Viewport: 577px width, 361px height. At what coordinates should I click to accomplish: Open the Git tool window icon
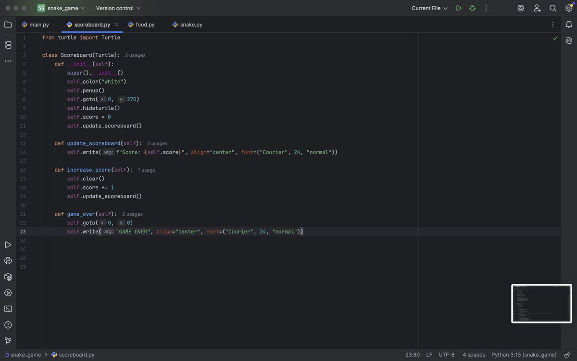[x=8, y=341]
